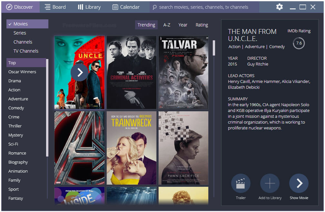This screenshot has width=325, height=212.
Task: Click the year value 2015
Action: coord(232,64)
